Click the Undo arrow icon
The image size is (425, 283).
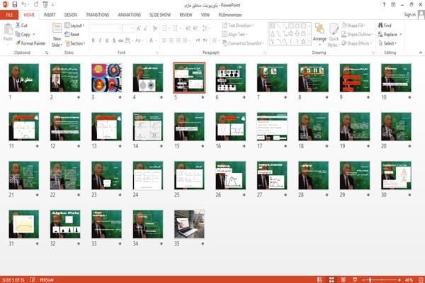coord(24,4)
